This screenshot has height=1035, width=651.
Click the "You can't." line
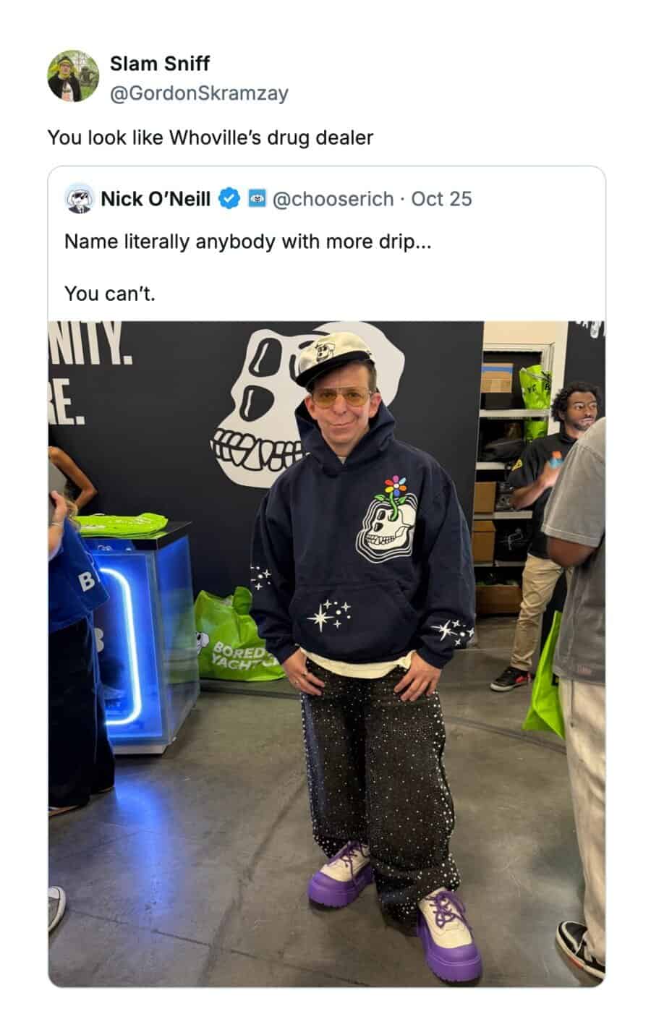coord(110,294)
